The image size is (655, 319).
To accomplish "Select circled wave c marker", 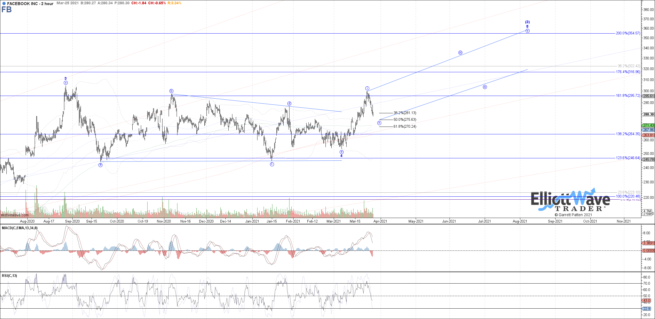I will (272, 164).
